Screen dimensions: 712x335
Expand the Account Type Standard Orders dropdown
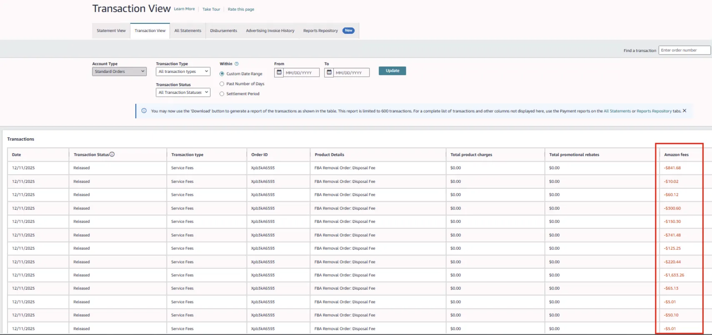119,72
